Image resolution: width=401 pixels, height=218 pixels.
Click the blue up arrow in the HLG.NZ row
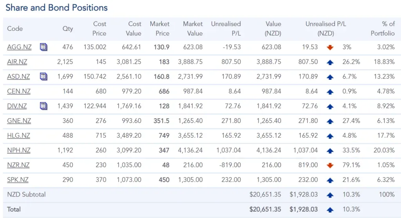[330, 136]
